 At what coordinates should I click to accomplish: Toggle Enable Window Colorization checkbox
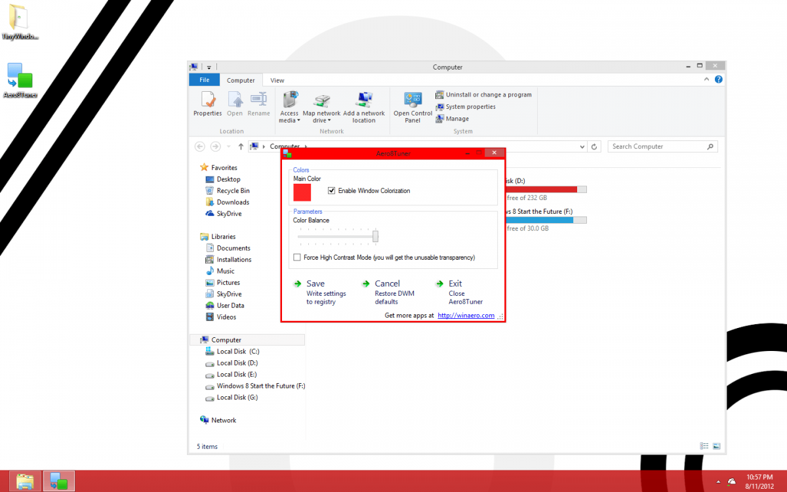point(332,191)
